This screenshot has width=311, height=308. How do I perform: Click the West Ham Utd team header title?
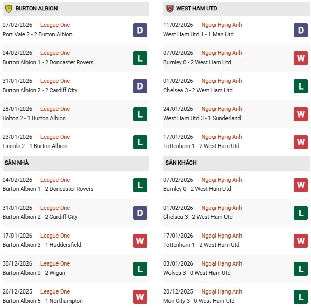pyautogui.click(x=196, y=9)
